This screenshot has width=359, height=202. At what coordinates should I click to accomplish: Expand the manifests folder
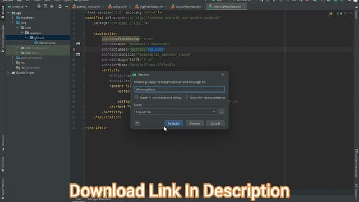tap(13, 18)
